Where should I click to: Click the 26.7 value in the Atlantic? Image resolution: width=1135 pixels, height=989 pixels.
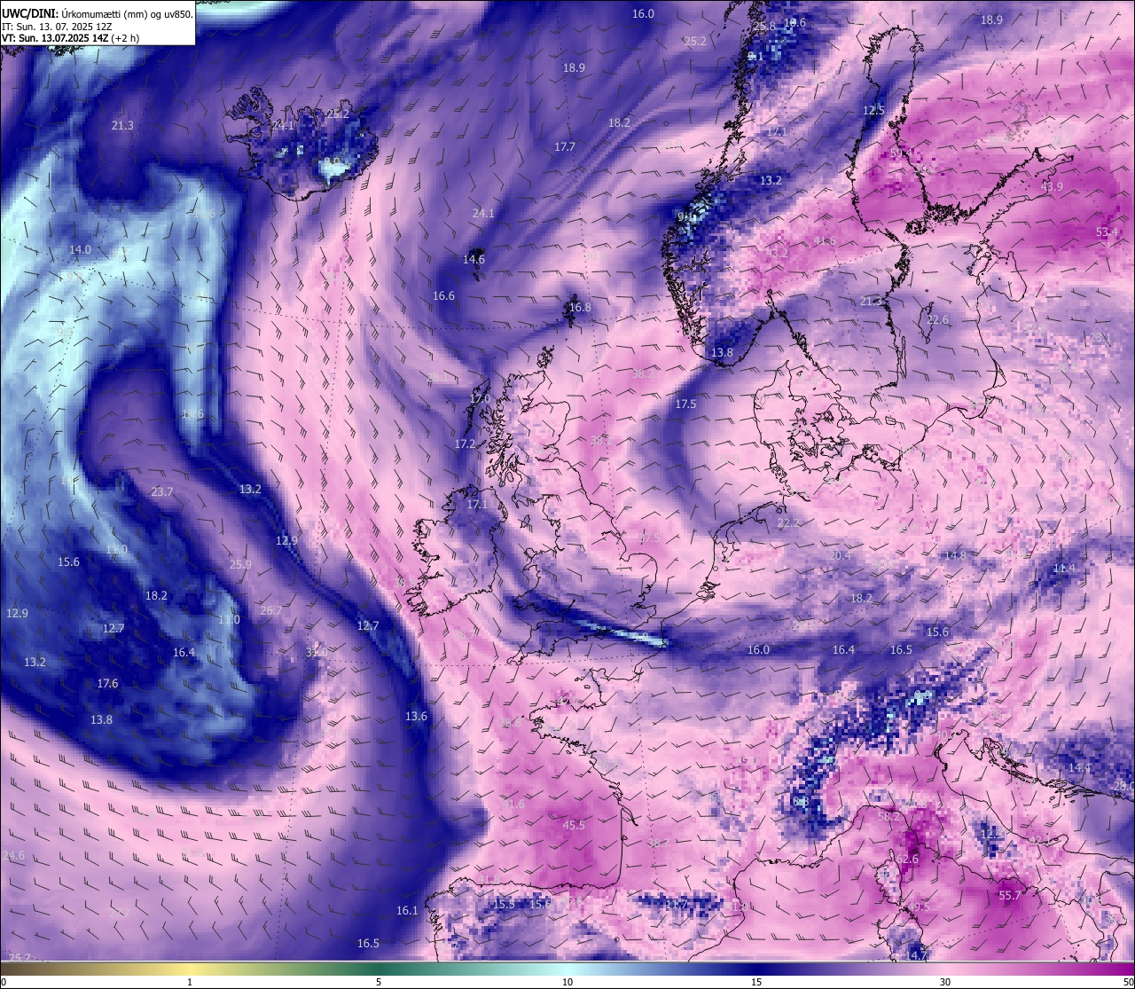point(271,610)
